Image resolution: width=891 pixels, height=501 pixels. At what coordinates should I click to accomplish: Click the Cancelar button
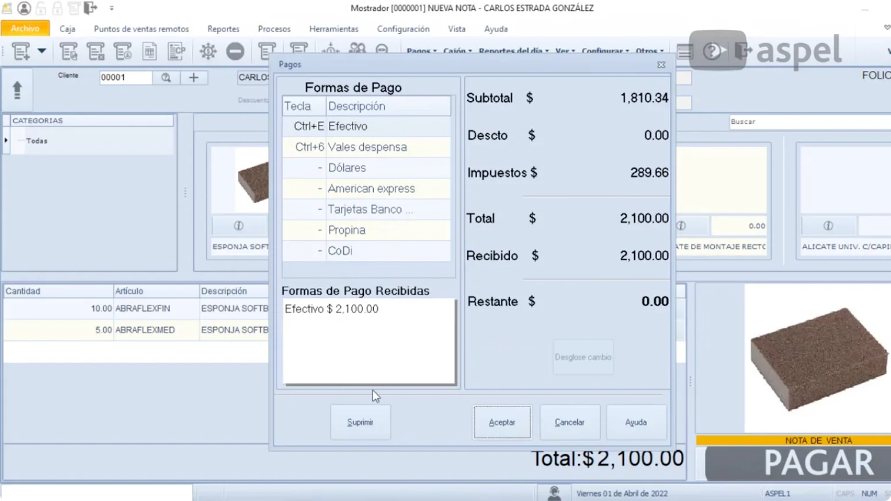coord(570,422)
